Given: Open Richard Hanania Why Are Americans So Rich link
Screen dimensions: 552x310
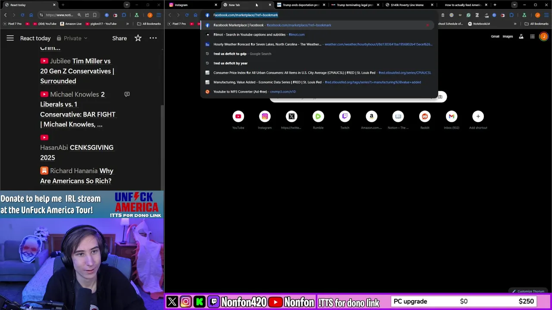Looking at the screenshot, I should (77, 176).
